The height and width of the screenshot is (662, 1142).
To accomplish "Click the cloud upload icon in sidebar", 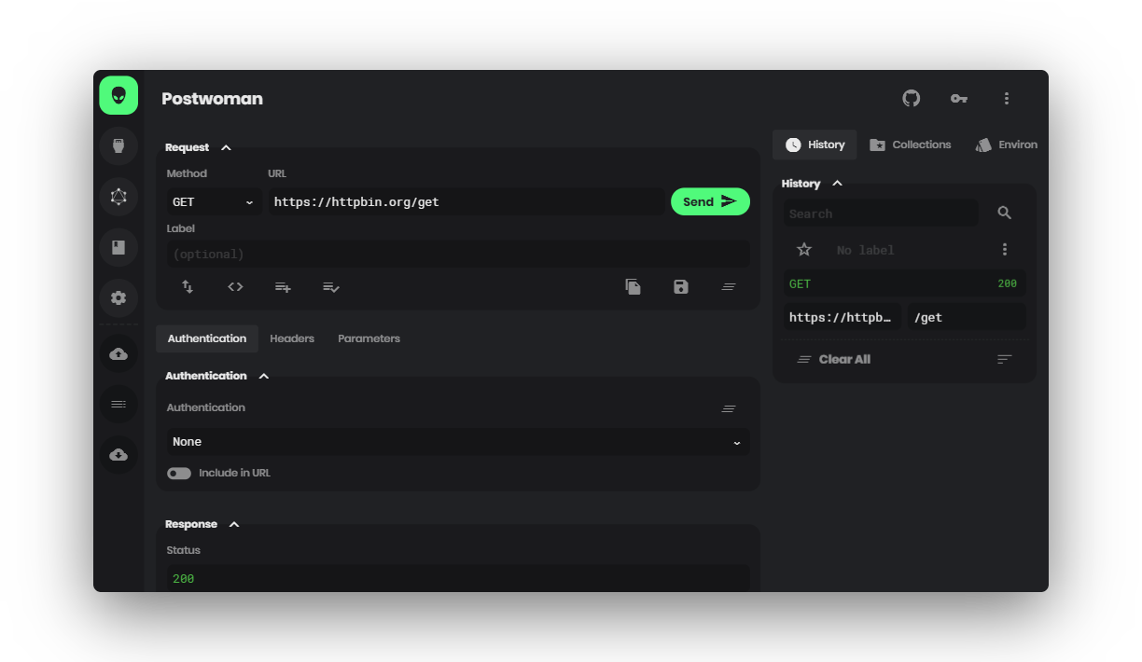I will [x=118, y=352].
